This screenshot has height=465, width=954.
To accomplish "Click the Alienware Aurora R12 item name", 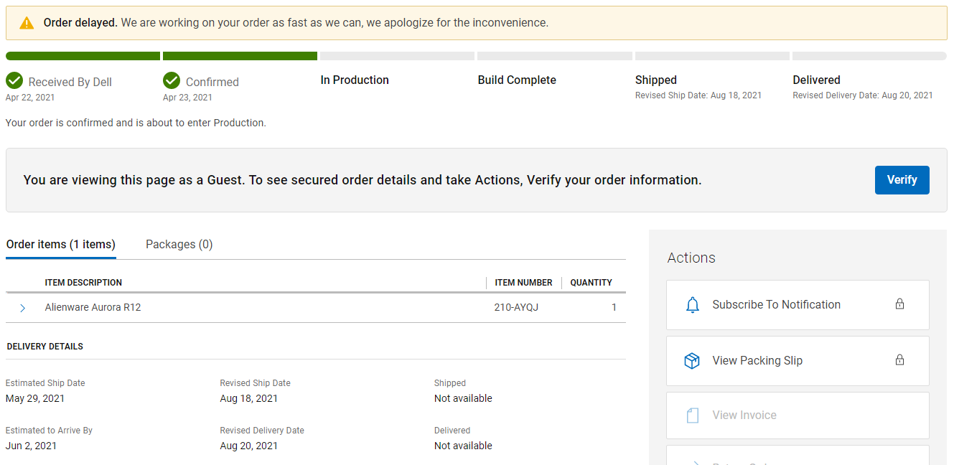I will [x=93, y=308].
